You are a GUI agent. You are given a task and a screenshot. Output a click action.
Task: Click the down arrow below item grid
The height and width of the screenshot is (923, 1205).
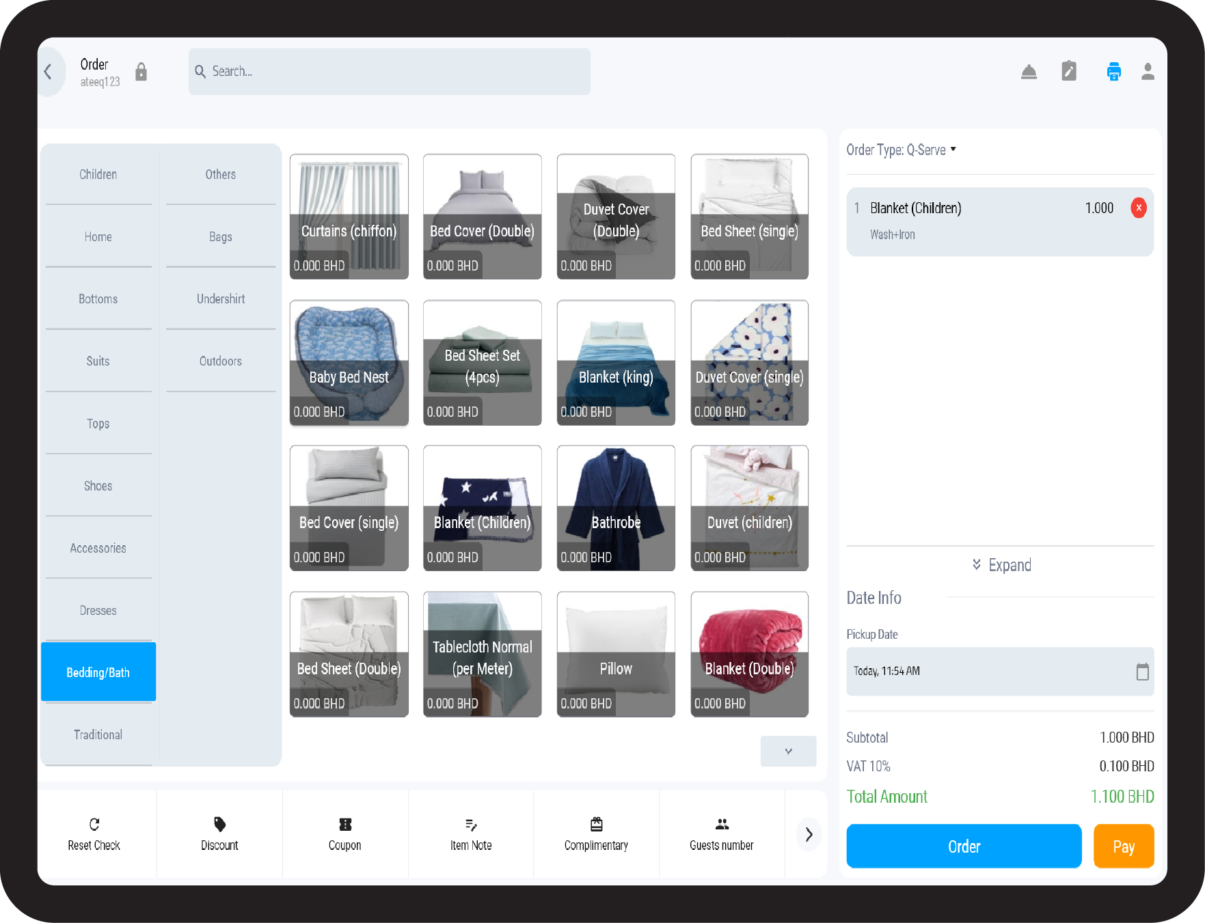[x=788, y=751]
